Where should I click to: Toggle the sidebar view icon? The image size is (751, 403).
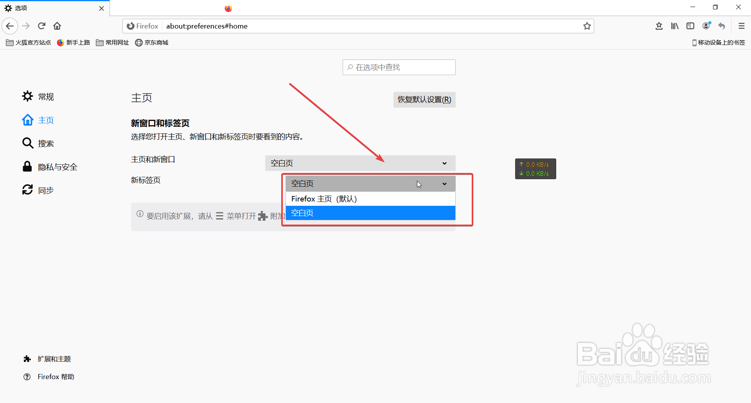[x=690, y=26]
